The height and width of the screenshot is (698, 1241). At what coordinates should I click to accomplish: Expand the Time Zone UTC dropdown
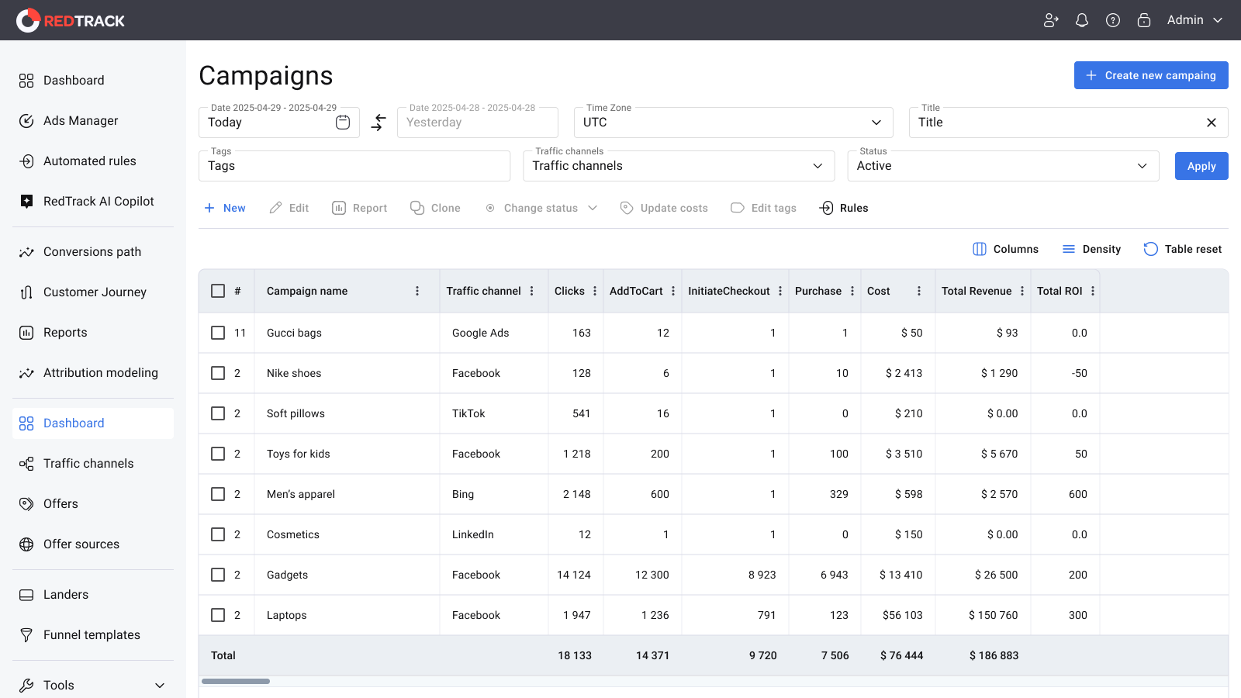click(x=734, y=123)
